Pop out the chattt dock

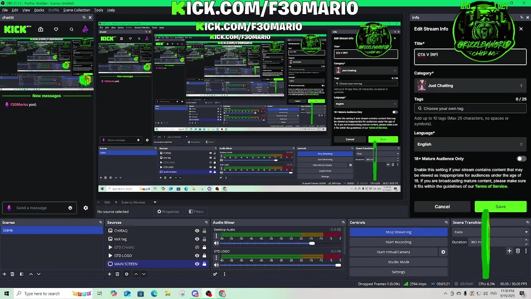click(84, 17)
